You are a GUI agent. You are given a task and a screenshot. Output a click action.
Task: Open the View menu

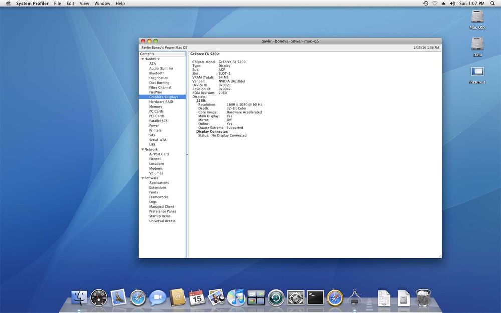click(x=84, y=3)
